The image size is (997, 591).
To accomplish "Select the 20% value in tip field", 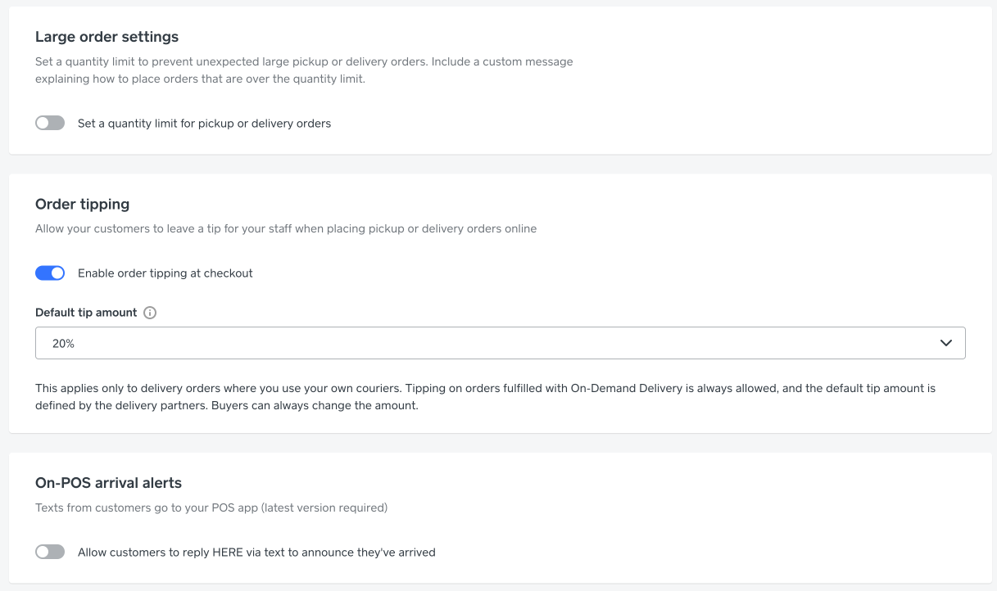I will click(64, 344).
